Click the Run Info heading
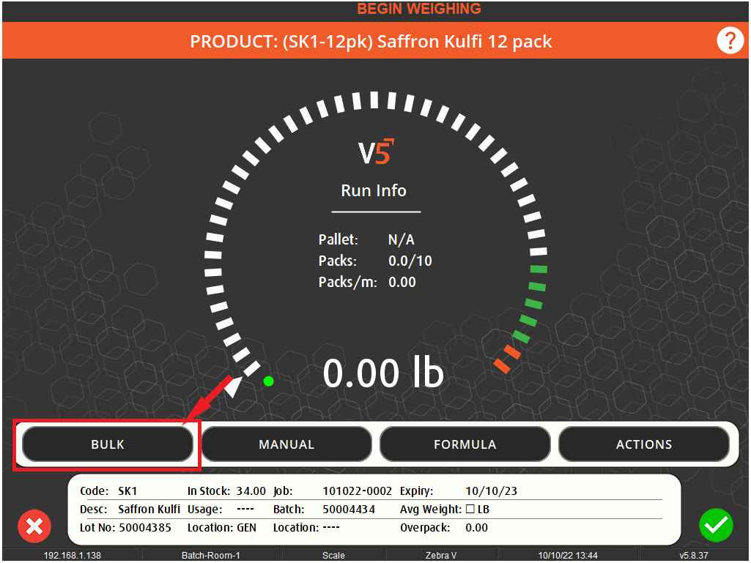 374,190
